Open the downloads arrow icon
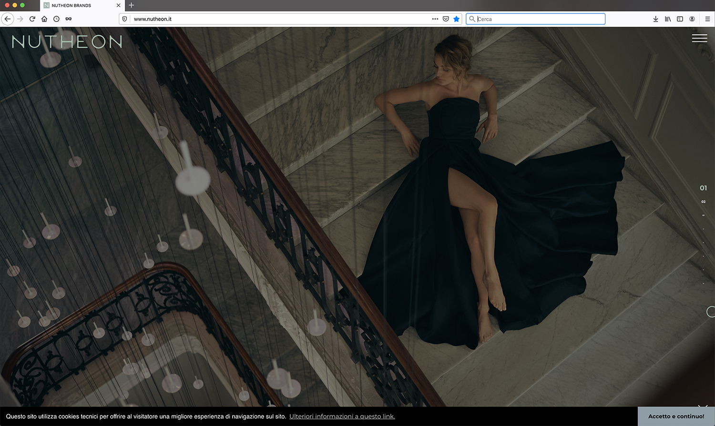 655,19
